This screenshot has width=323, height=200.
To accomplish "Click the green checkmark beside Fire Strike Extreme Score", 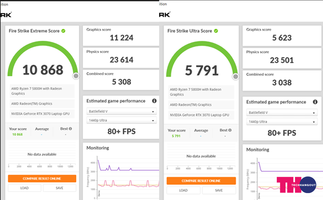I will (x=63, y=31).
